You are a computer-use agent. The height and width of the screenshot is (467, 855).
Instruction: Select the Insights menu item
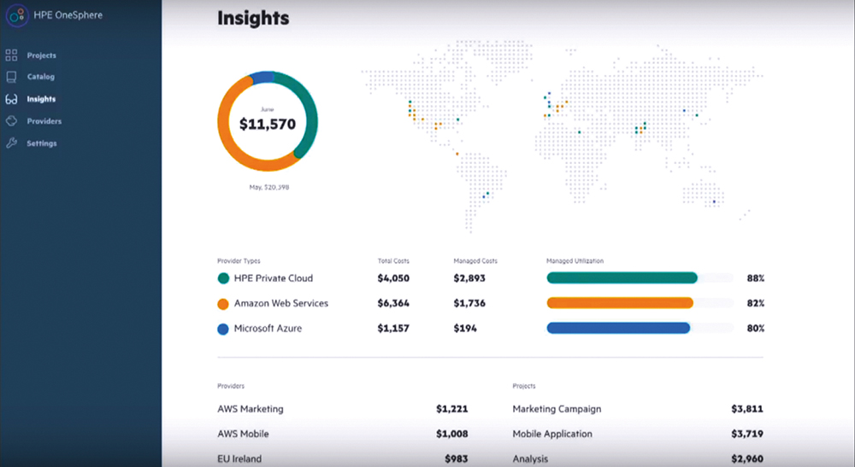click(41, 99)
